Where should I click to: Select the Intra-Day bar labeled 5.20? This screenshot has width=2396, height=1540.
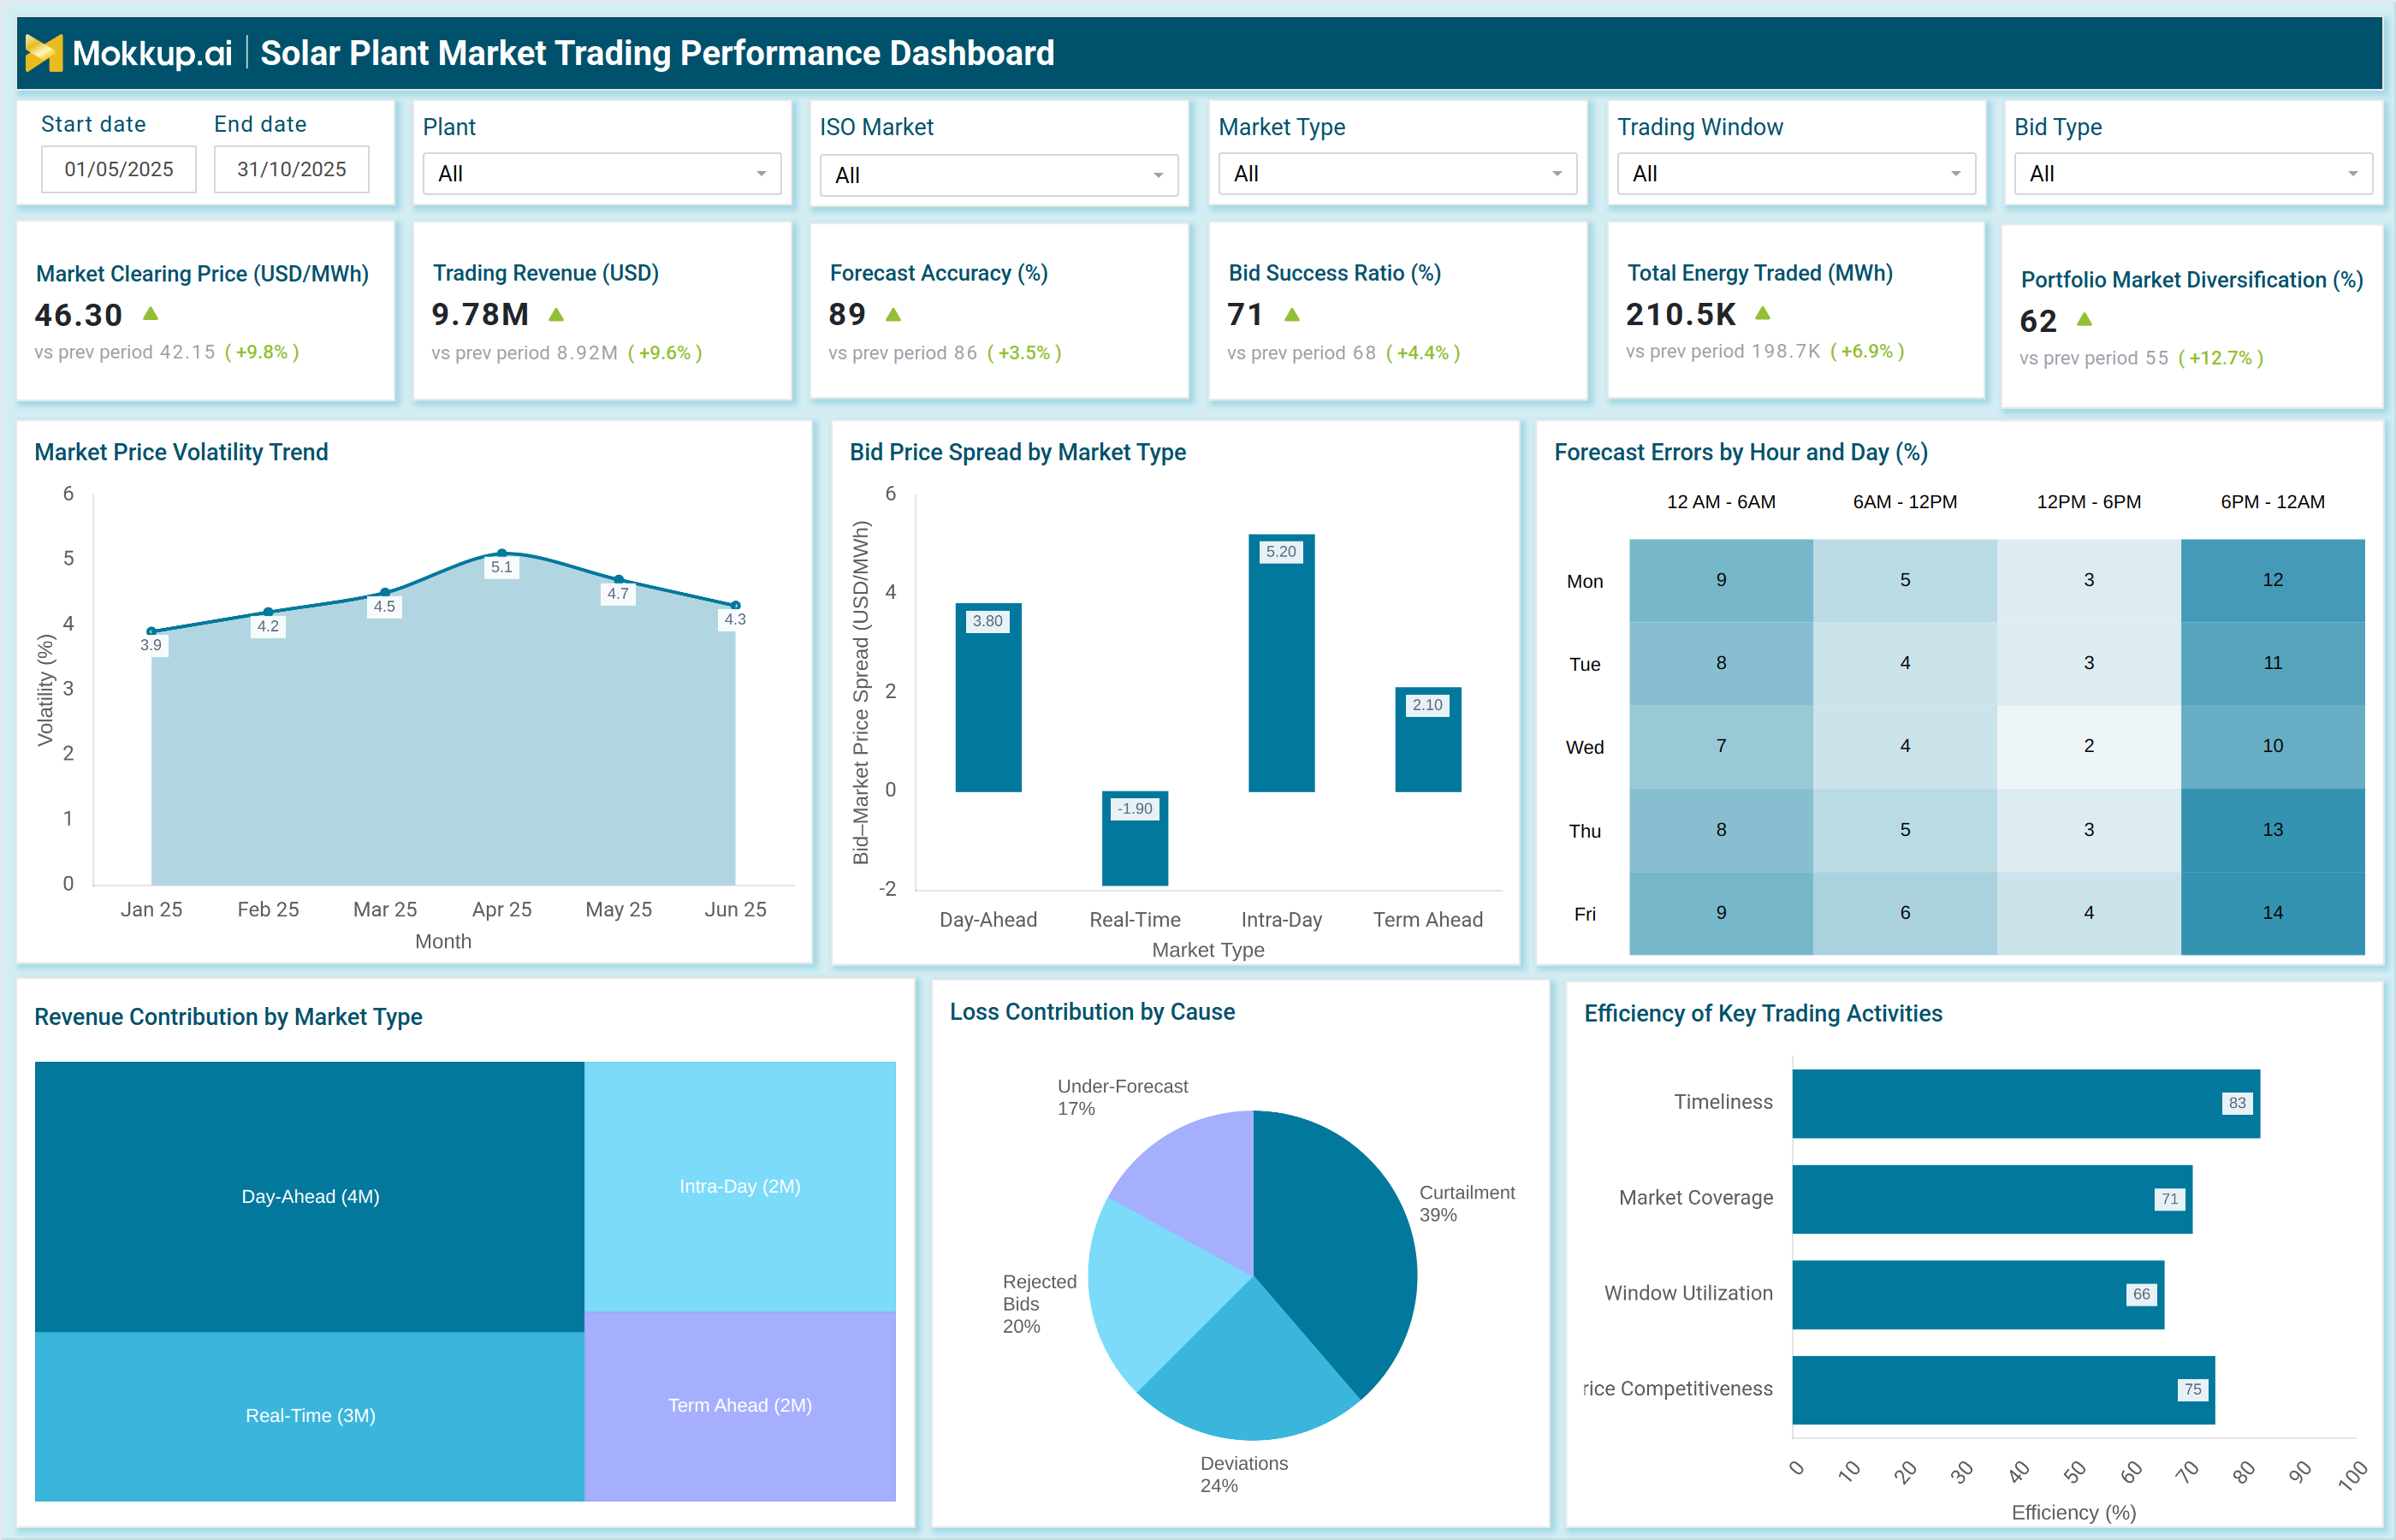tap(1281, 663)
